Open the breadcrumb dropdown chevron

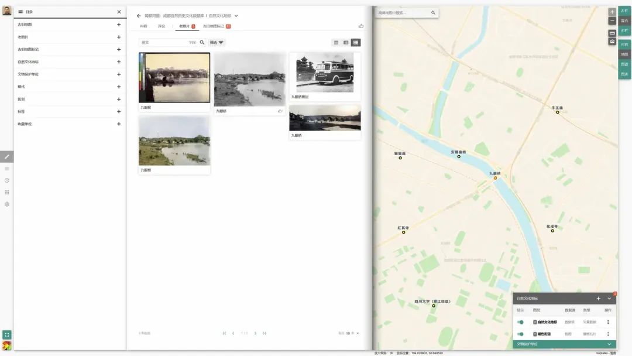click(236, 16)
